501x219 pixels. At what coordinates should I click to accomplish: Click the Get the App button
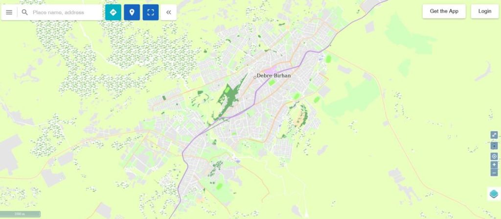pyautogui.click(x=444, y=11)
